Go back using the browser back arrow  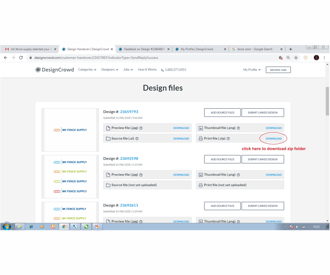[5, 58]
